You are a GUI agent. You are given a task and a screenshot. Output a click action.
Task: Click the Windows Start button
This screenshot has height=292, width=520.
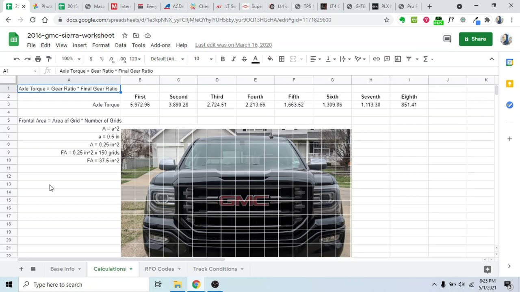[9, 284]
